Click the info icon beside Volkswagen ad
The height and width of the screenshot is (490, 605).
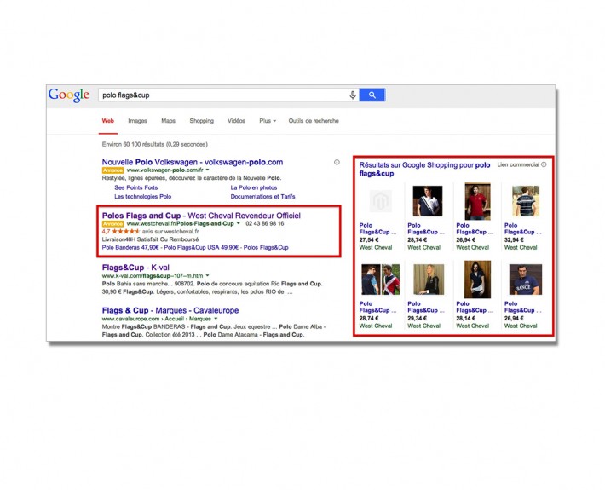[x=337, y=163]
